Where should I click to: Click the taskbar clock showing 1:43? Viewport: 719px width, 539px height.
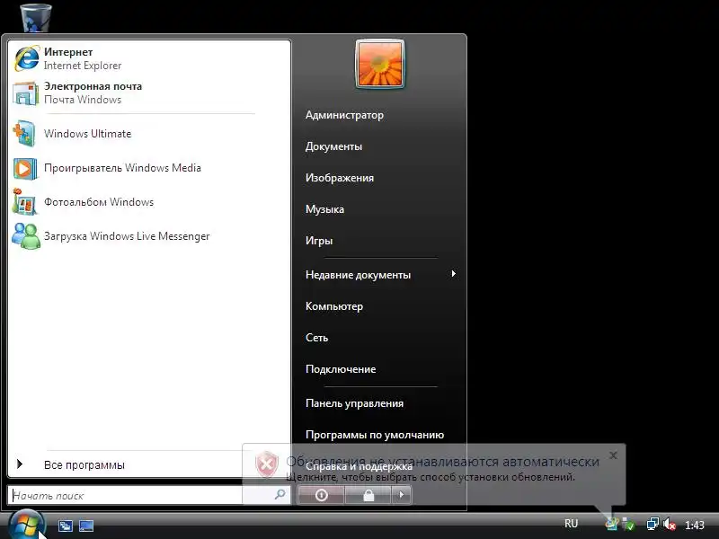coord(694,525)
